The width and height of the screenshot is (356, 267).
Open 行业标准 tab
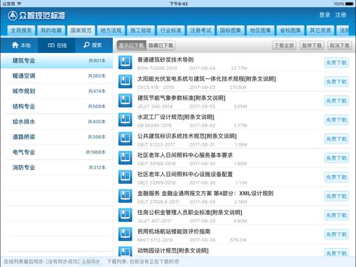[x=171, y=30]
